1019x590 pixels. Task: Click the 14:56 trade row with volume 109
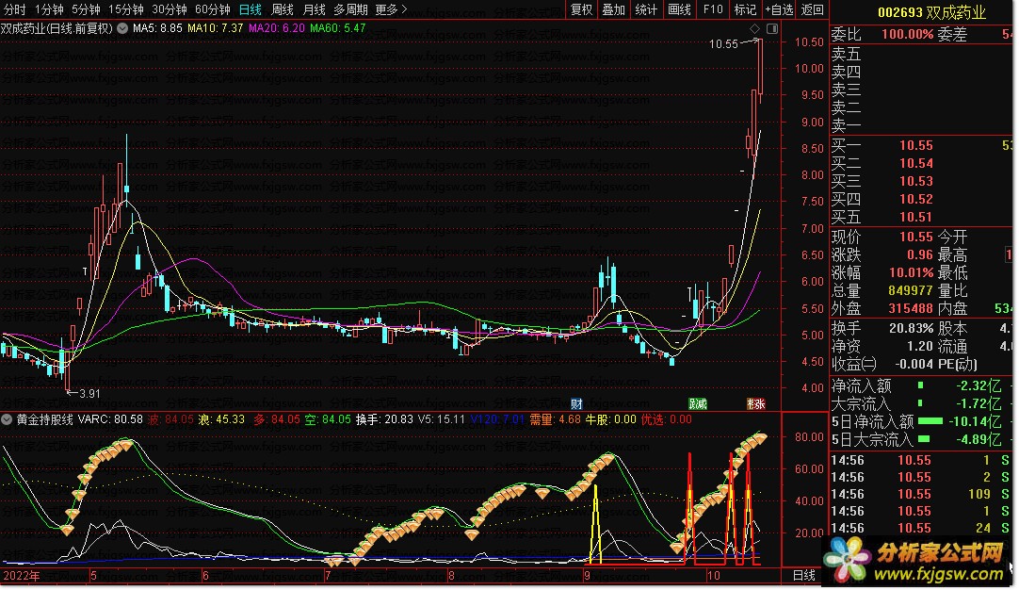pos(921,495)
